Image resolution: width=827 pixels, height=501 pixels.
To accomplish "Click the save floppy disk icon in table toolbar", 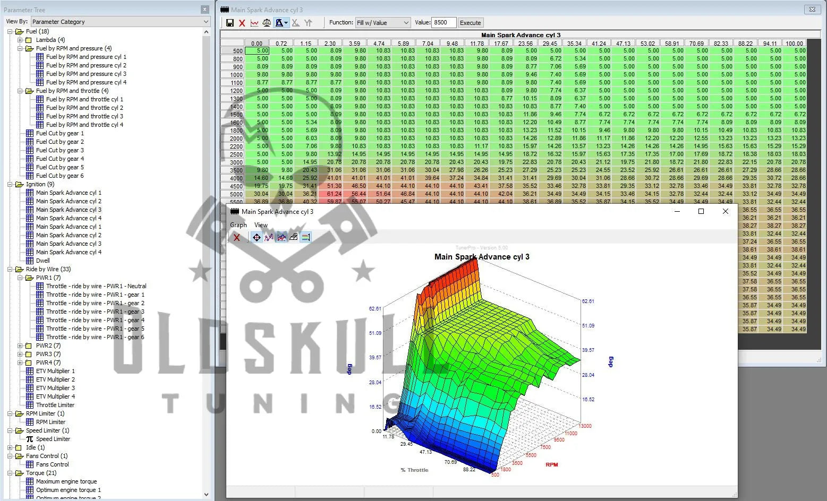I will tap(230, 23).
